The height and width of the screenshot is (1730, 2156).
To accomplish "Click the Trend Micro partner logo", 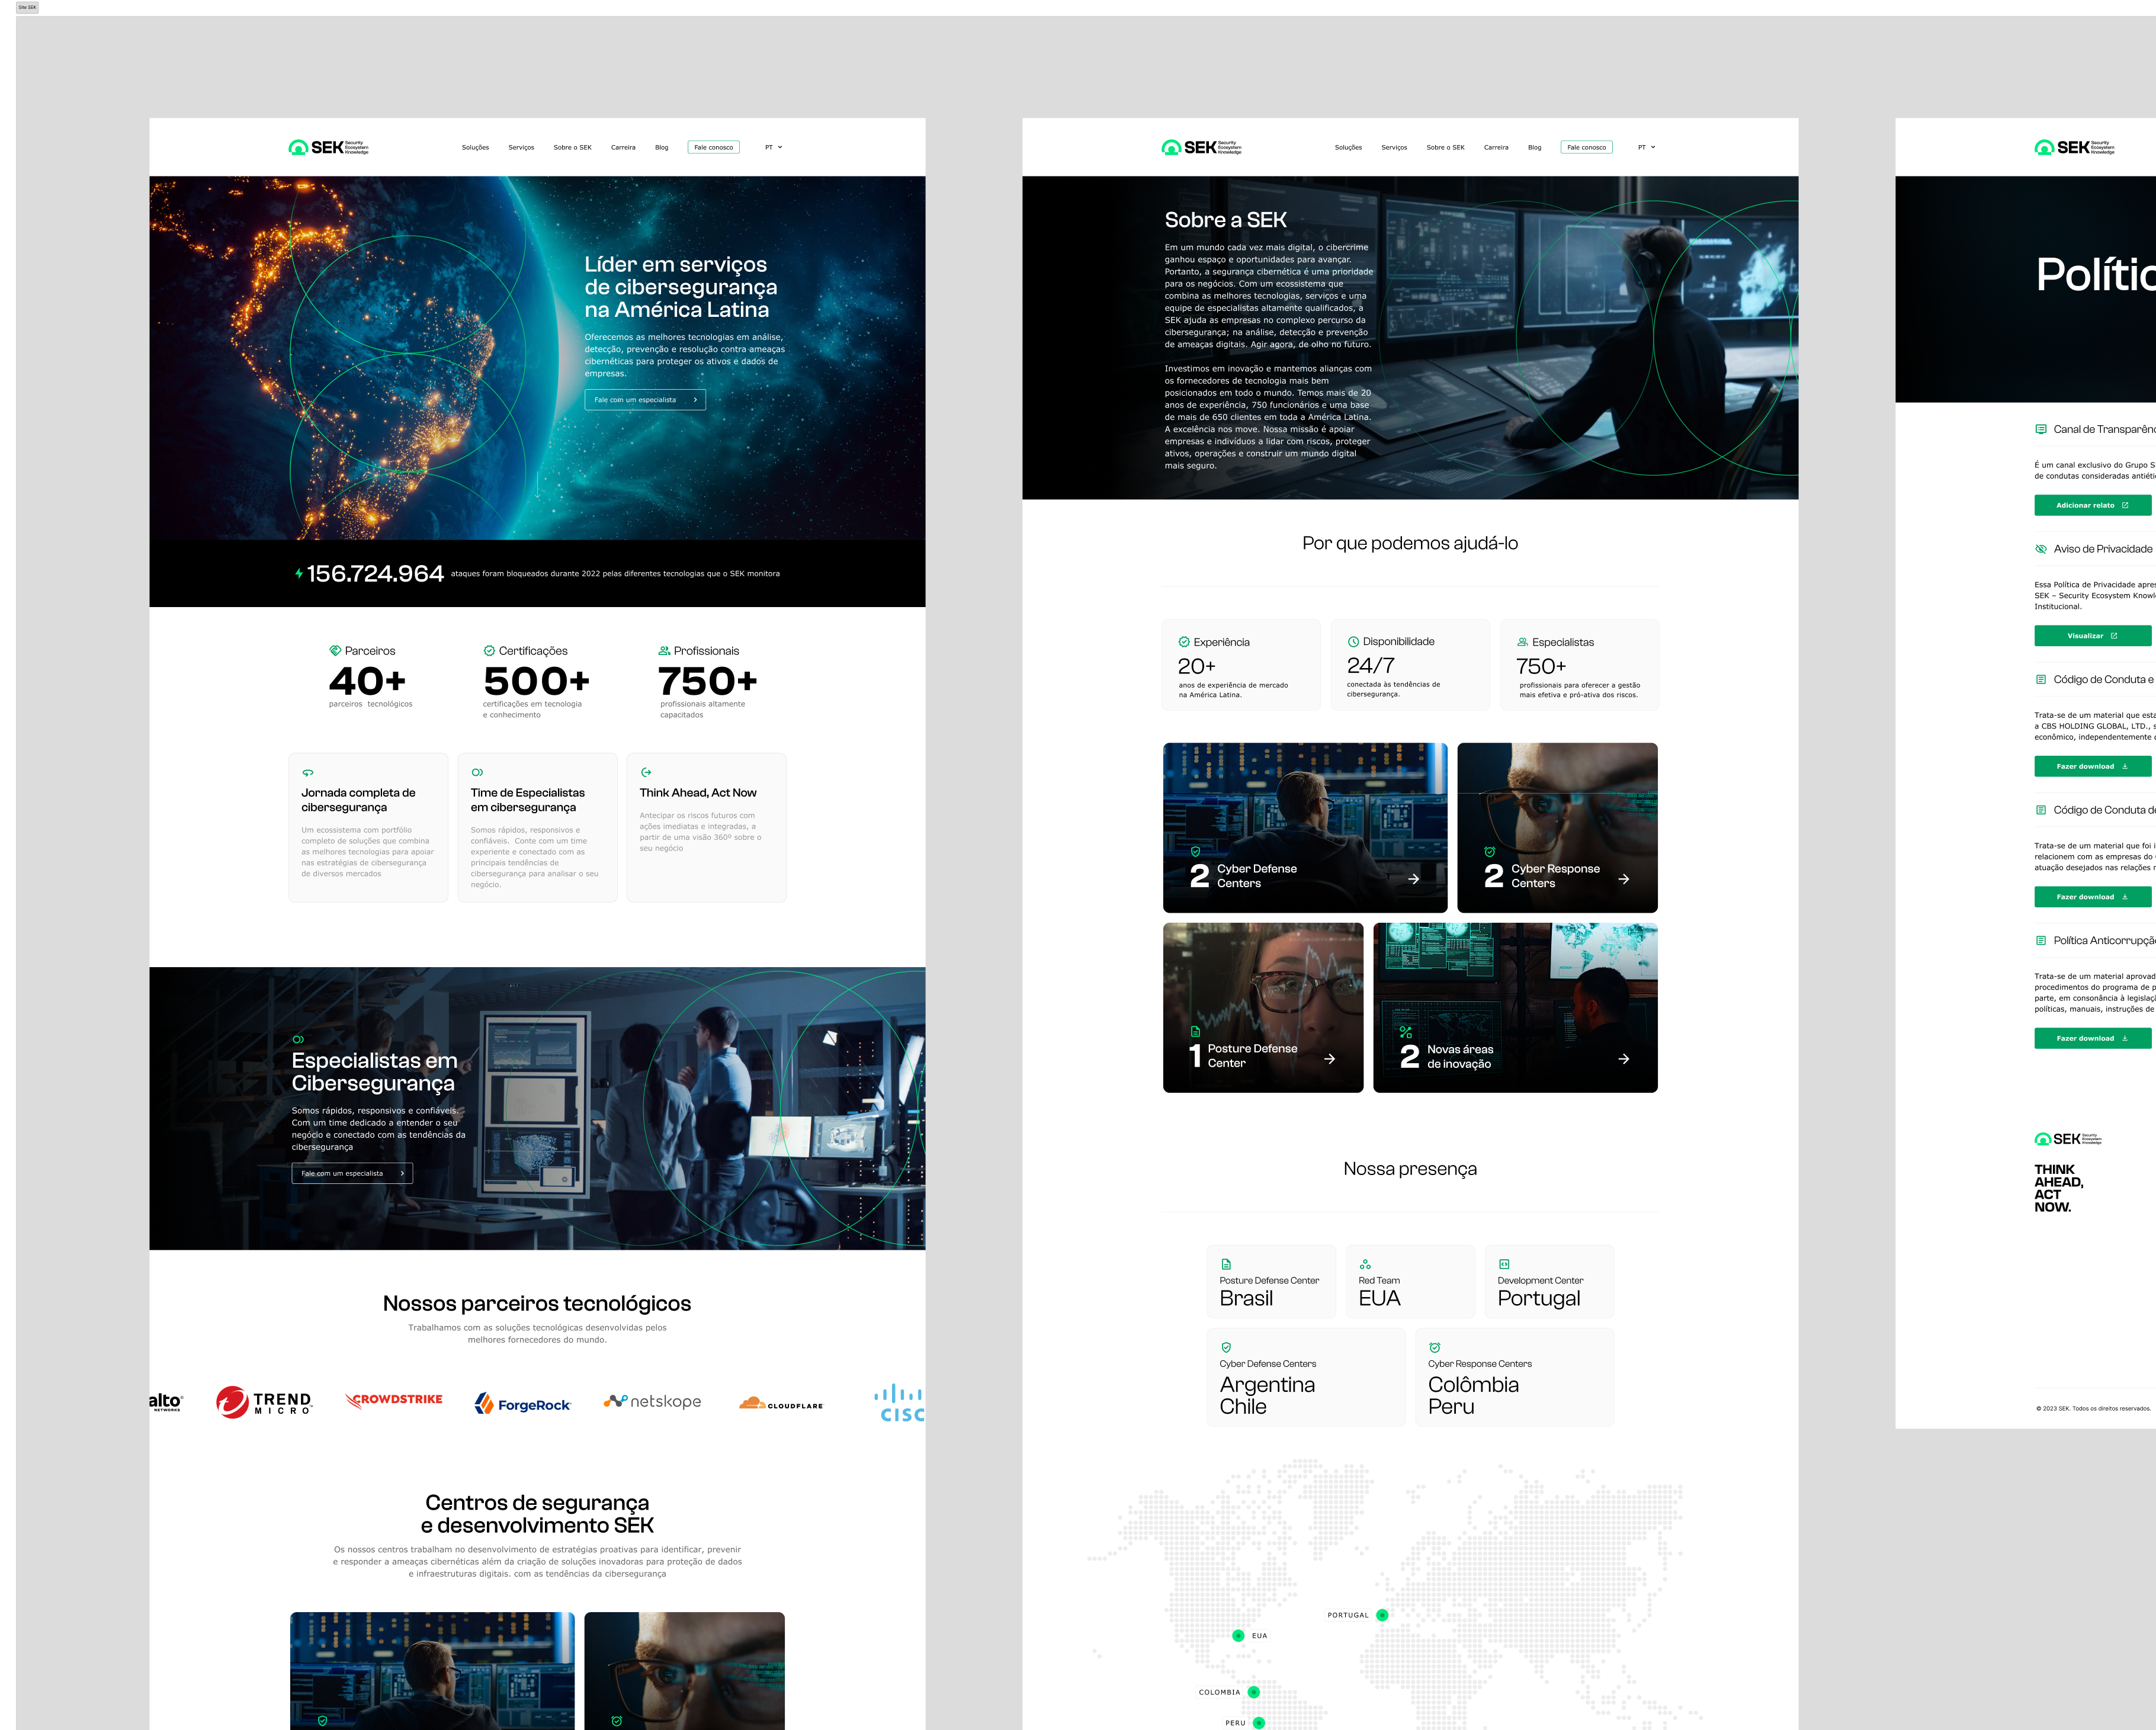I will [x=264, y=1402].
